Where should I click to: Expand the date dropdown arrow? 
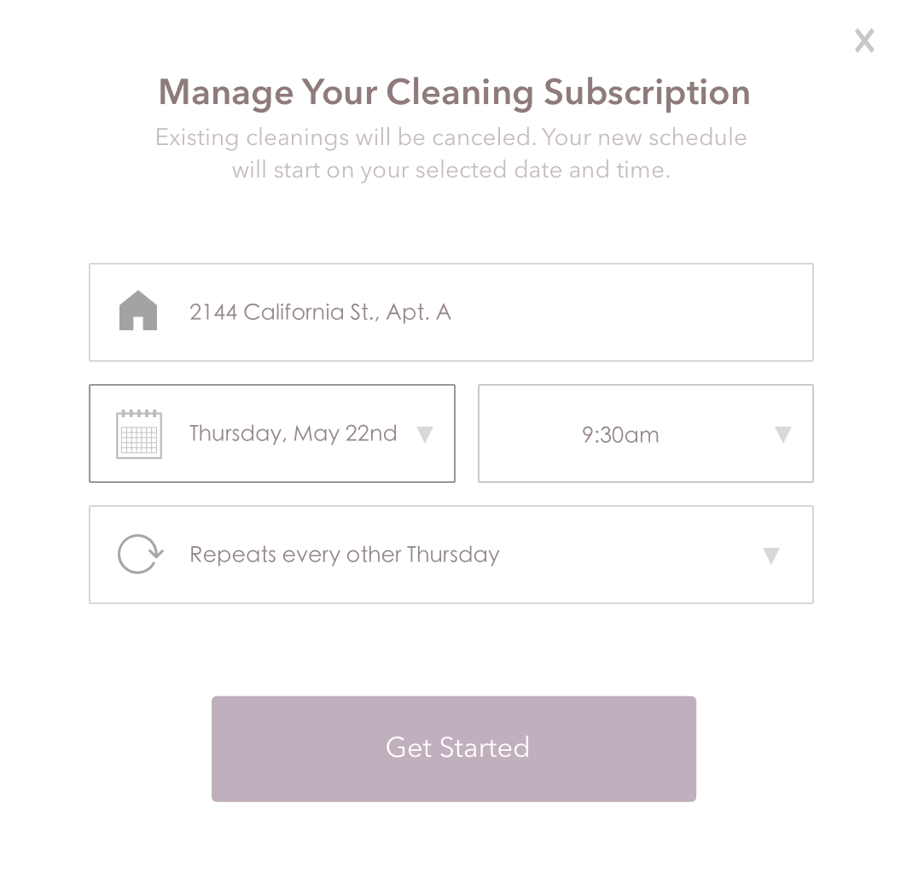tap(424, 435)
